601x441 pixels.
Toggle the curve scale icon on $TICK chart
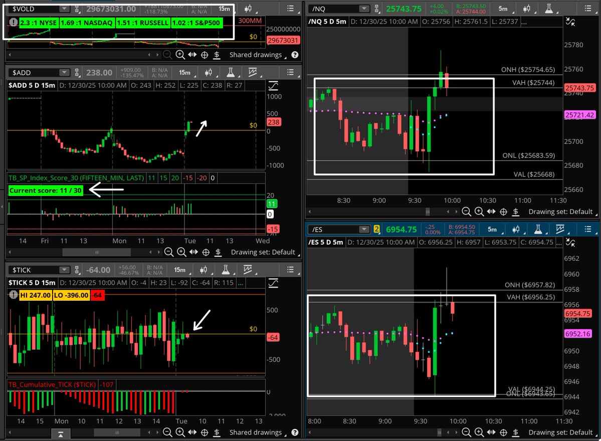(x=273, y=283)
